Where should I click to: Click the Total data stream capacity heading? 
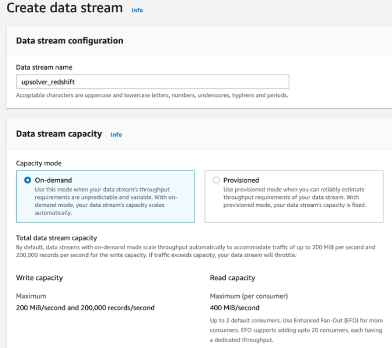tap(56, 238)
